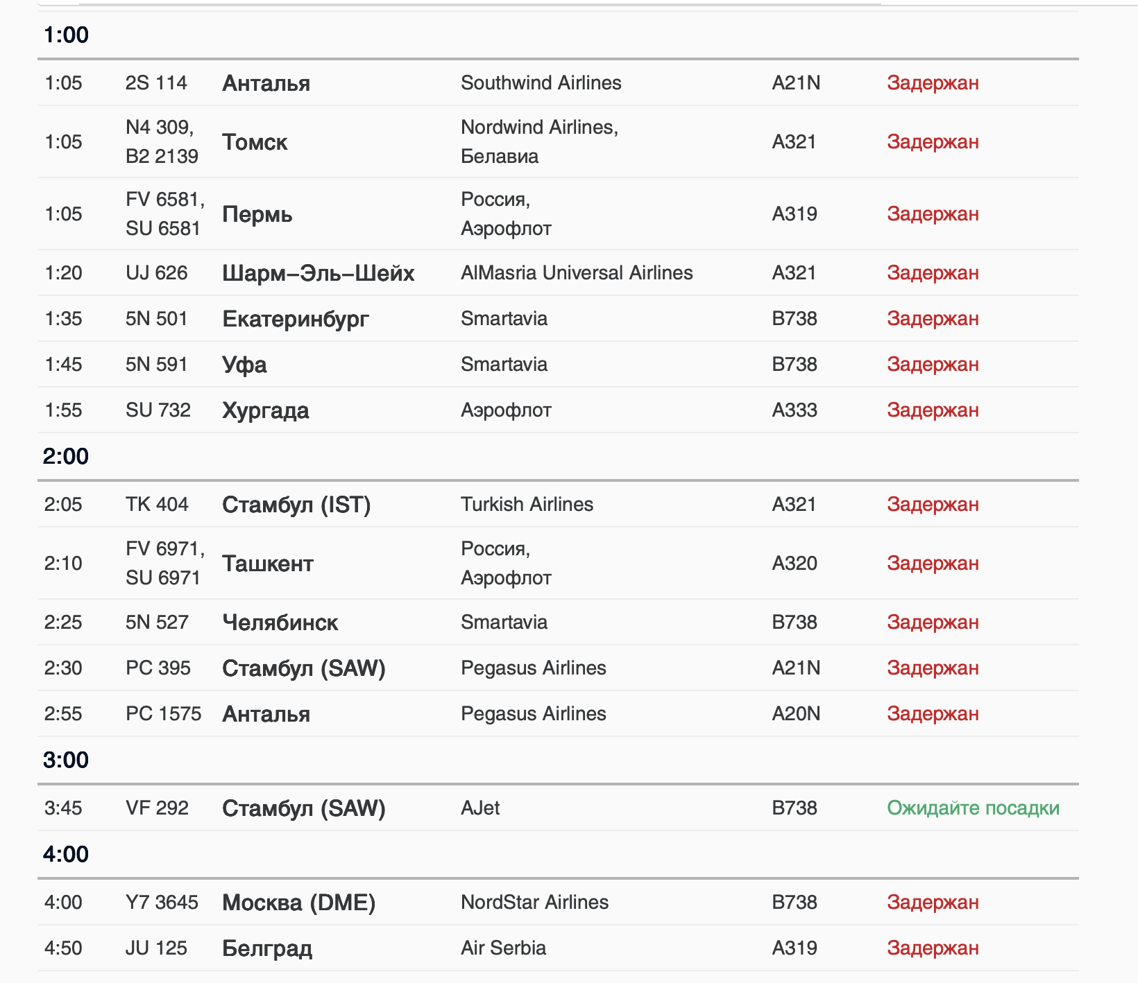Image resolution: width=1138 pixels, height=983 pixels.
Task: Select the Хургада destination
Action: [265, 410]
